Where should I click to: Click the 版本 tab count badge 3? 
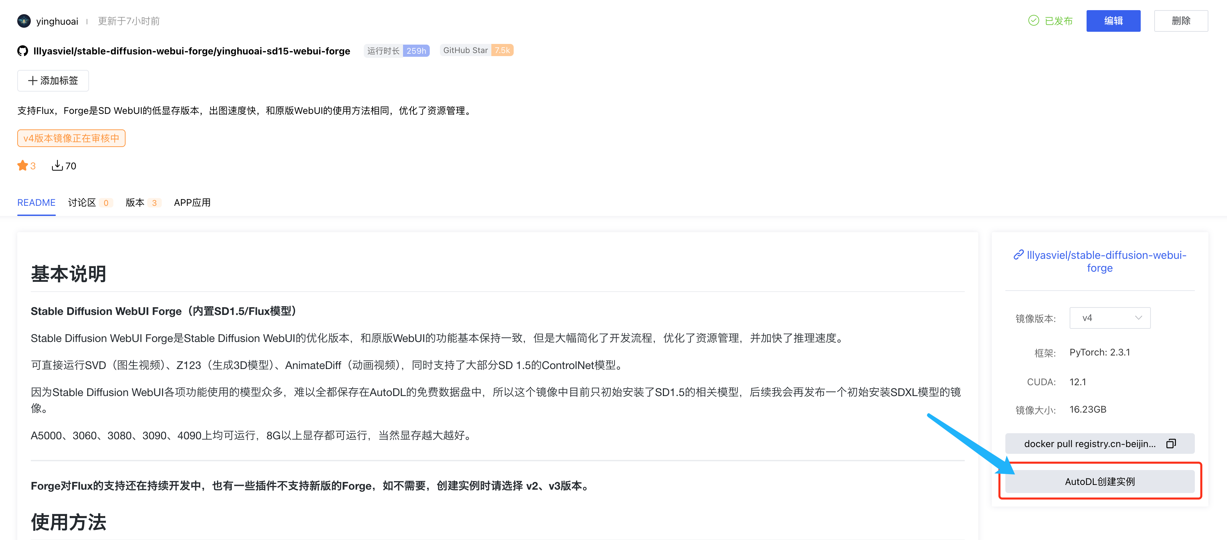154,203
